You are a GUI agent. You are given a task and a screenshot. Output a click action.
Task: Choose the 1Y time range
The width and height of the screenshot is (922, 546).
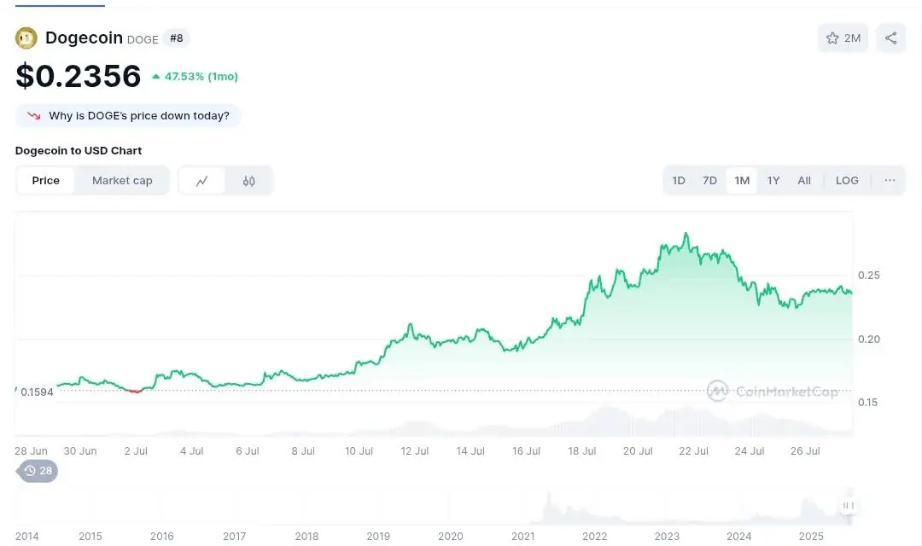pyautogui.click(x=773, y=181)
